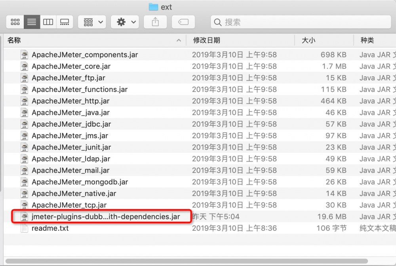Click the jar icon of ApacheJMeter_ftp.jar
Screen dimensions: 396x266
click(x=24, y=78)
